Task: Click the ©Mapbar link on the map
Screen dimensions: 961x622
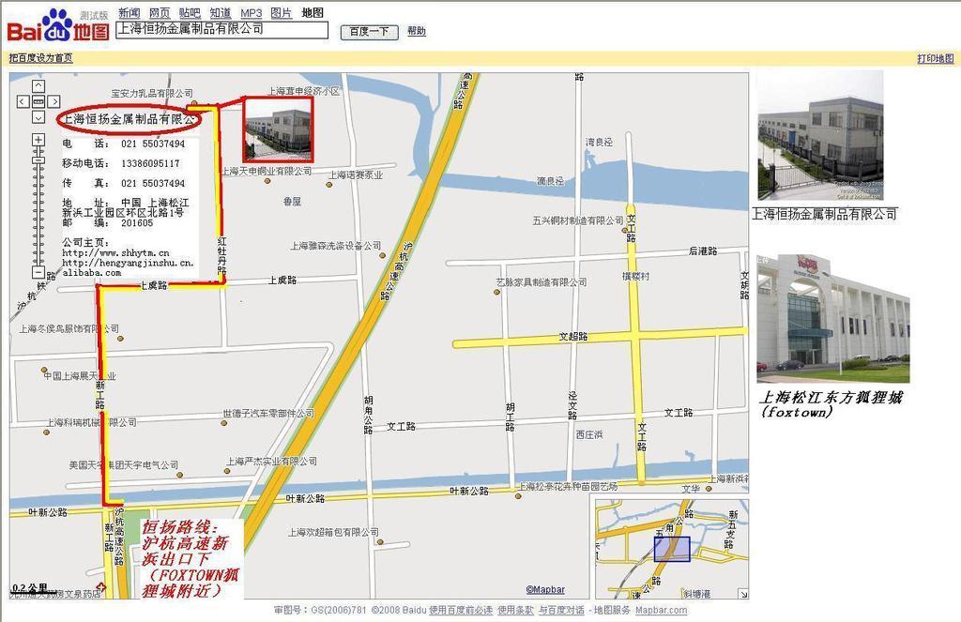Action: (545, 589)
